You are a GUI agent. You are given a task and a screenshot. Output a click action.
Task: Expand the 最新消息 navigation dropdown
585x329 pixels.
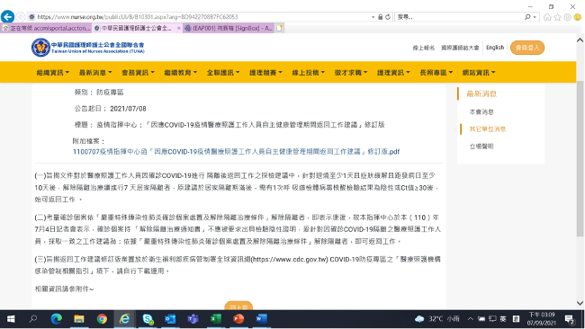[95, 73]
